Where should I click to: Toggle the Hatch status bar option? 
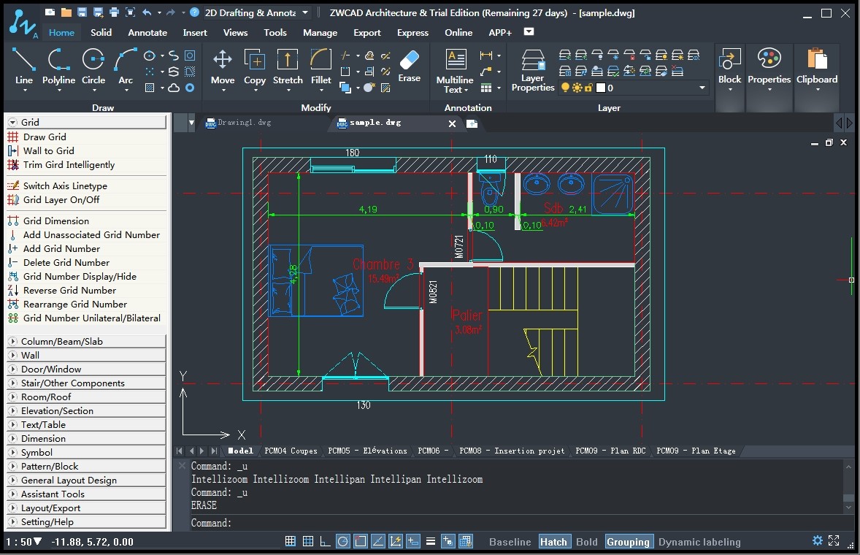(553, 542)
